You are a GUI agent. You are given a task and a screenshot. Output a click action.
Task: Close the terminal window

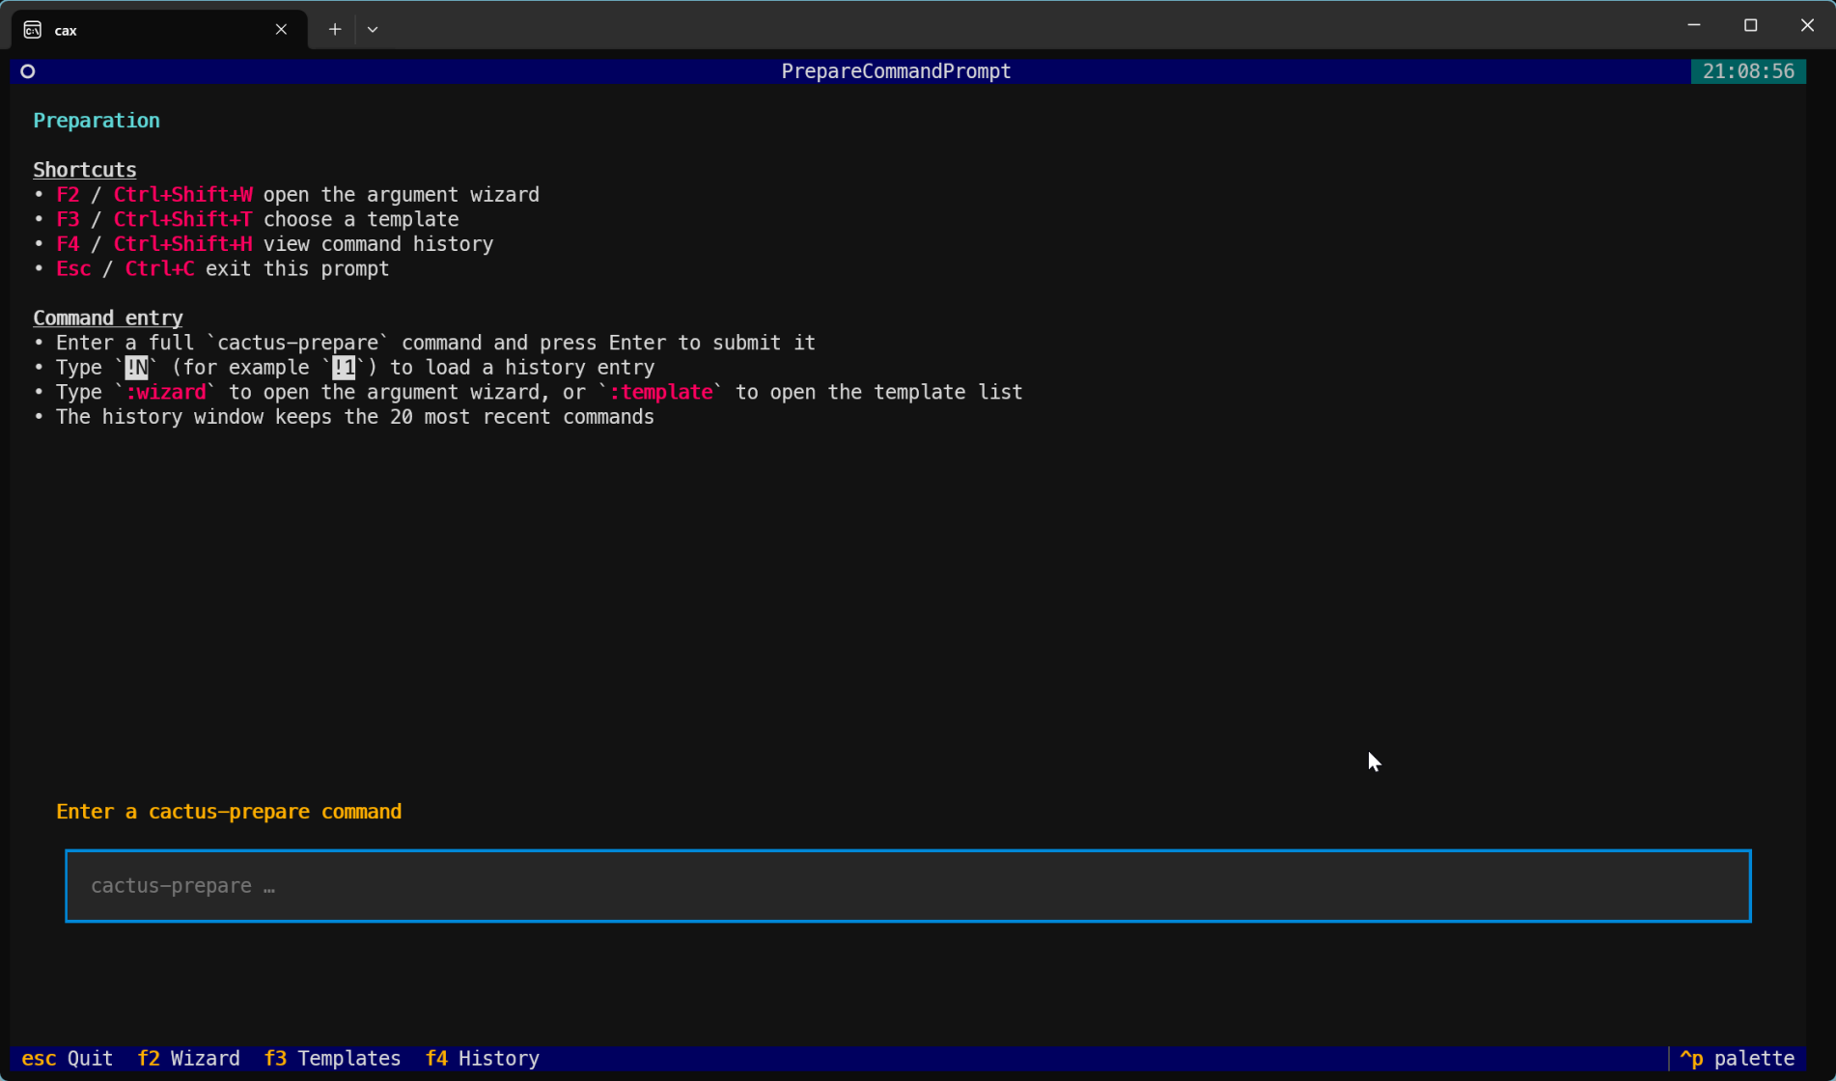[x=1807, y=26]
